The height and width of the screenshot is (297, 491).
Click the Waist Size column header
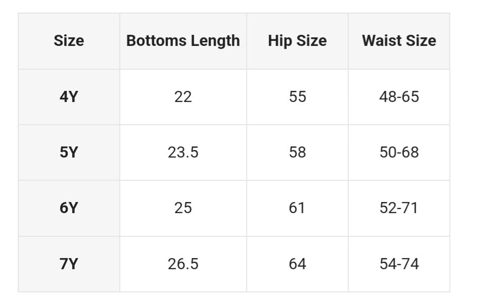(x=399, y=41)
